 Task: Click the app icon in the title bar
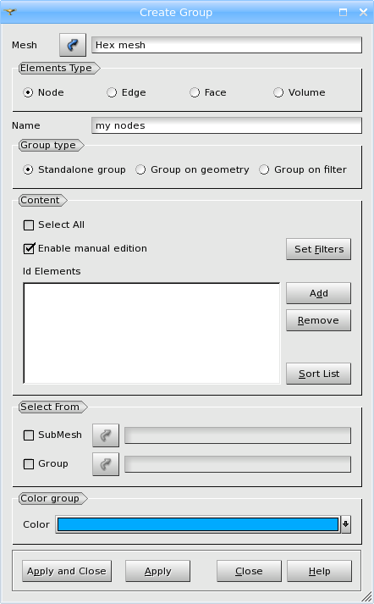[x=10, y=12]
